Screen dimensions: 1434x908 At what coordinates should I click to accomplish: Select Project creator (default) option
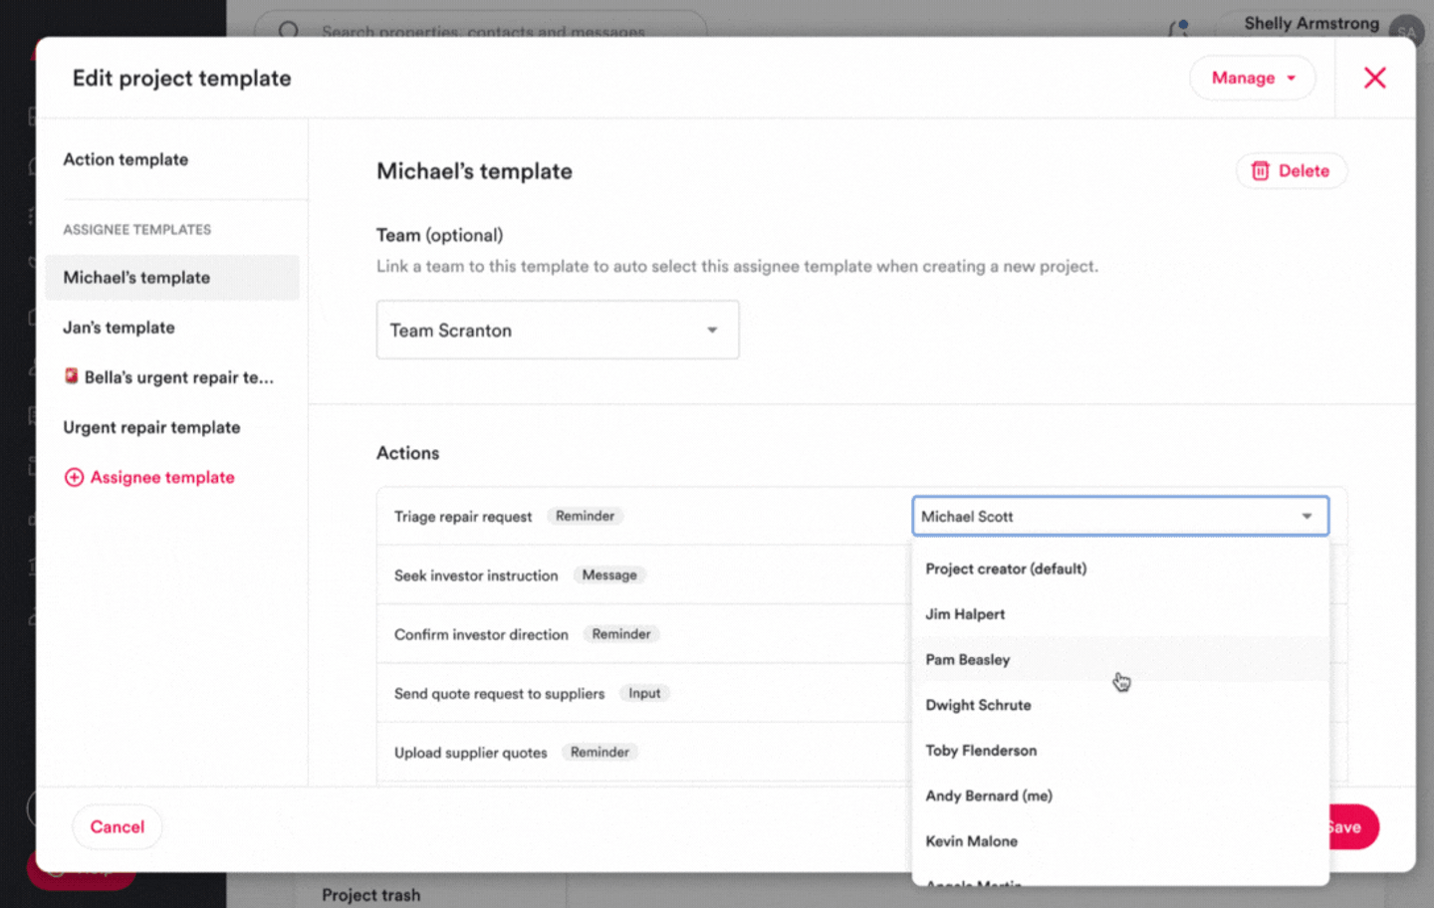[x=1120, y=568]
